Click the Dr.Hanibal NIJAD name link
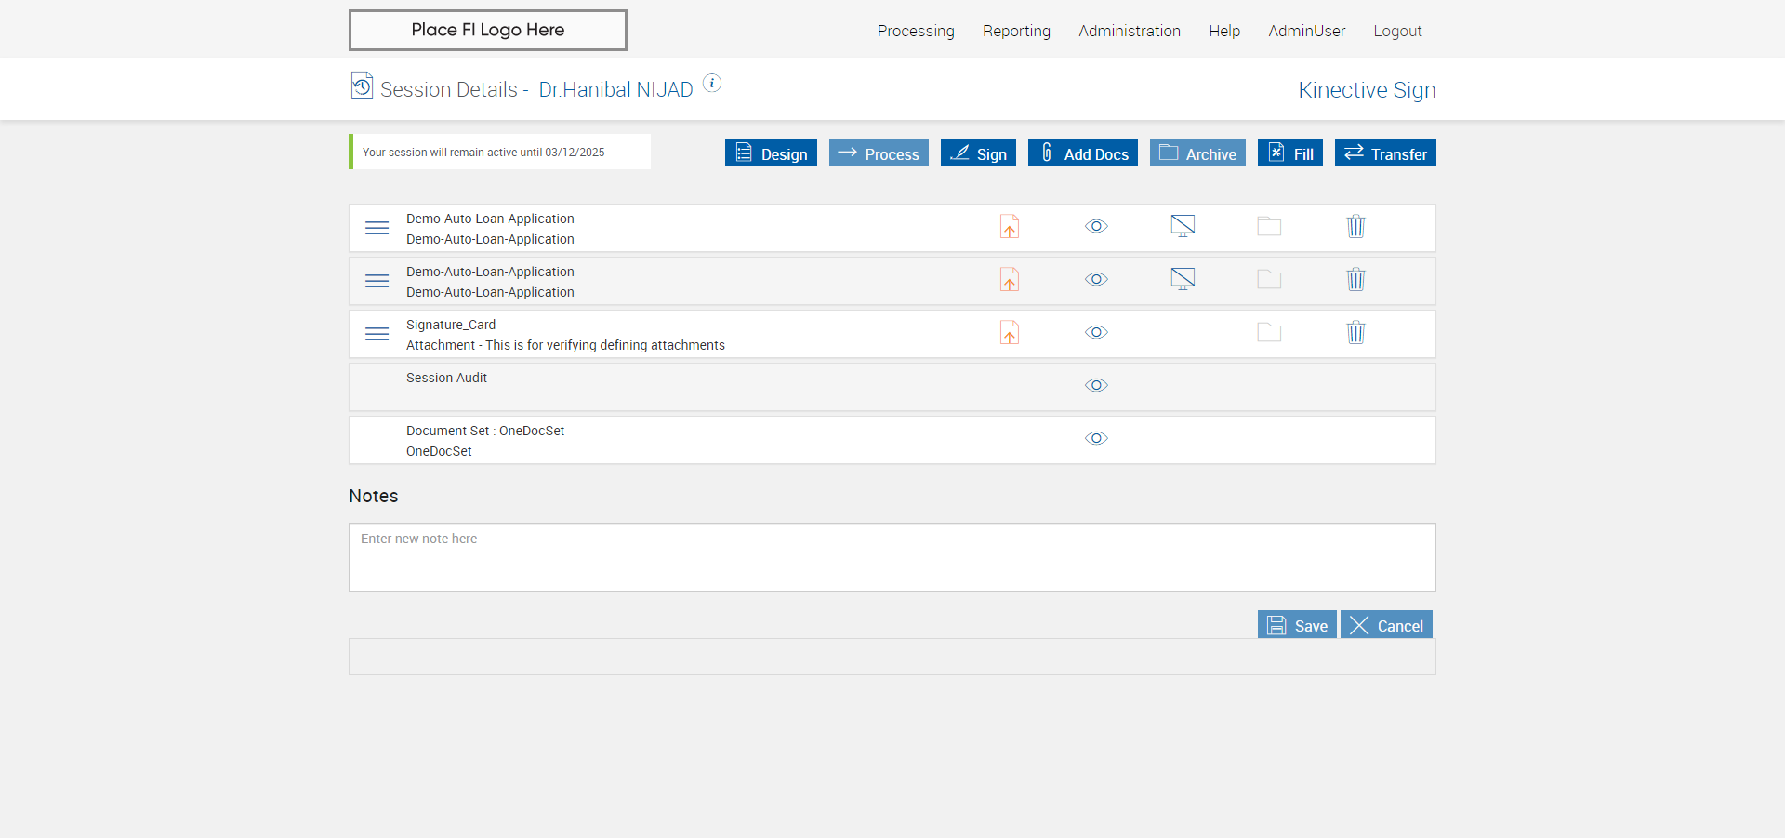The image size is (1785, 838). pyautogui.click(x=615, y=89)
